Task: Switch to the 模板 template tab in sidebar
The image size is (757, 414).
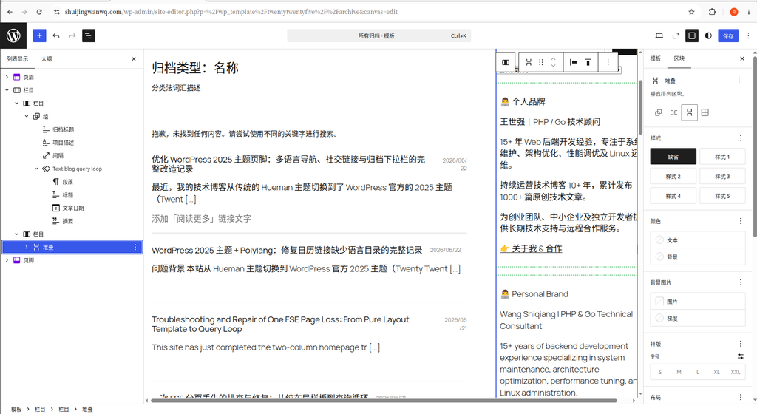Action: point(655,58)
